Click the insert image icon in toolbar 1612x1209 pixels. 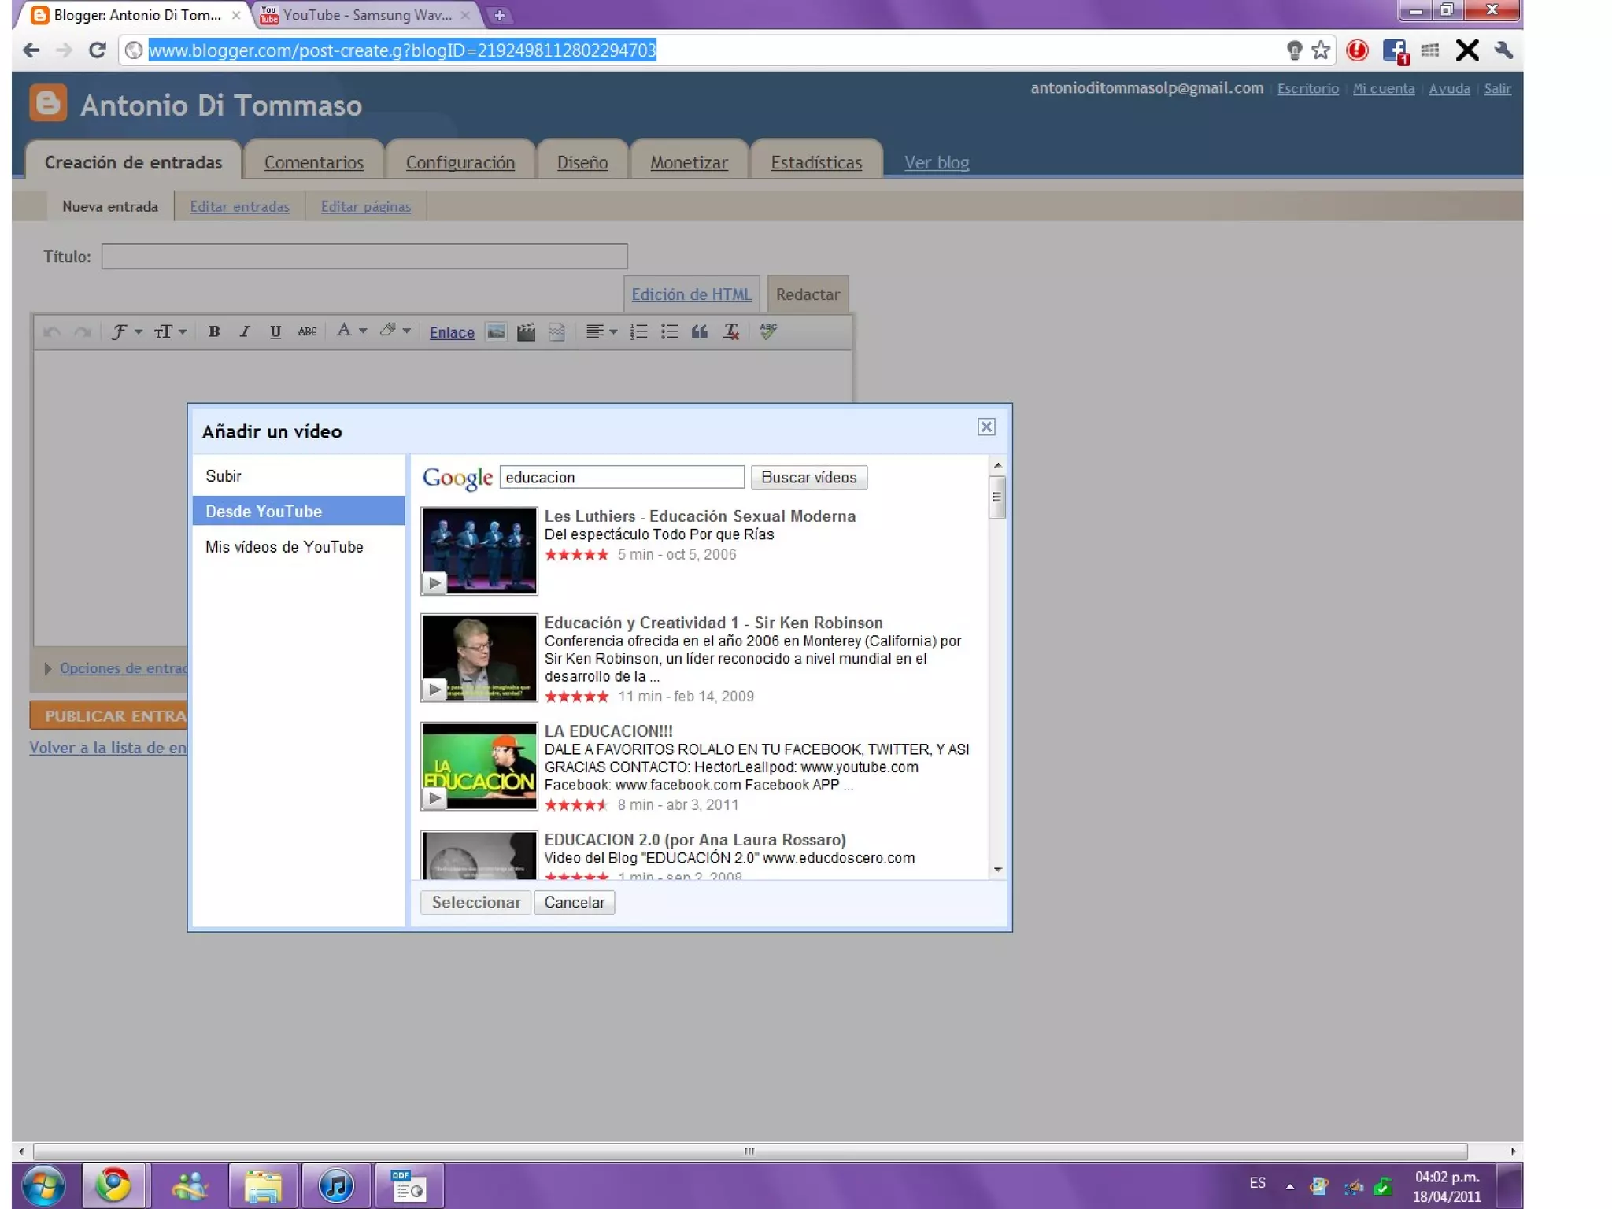[x=495, y=332]
